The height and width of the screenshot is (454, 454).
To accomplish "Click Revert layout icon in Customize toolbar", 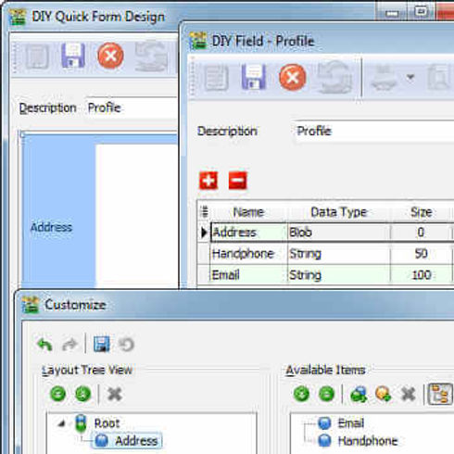I will tap(126, 345).
